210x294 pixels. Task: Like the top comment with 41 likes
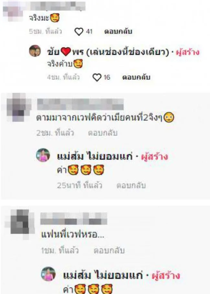pyautogui.click(x=79, y=31)
